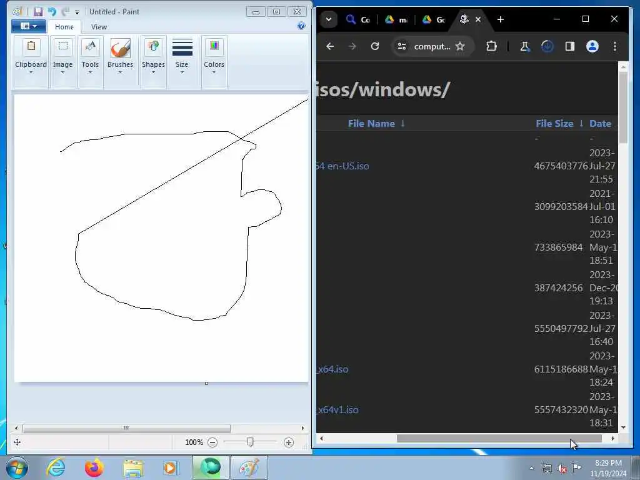Reload the page in Chrome

375,46
